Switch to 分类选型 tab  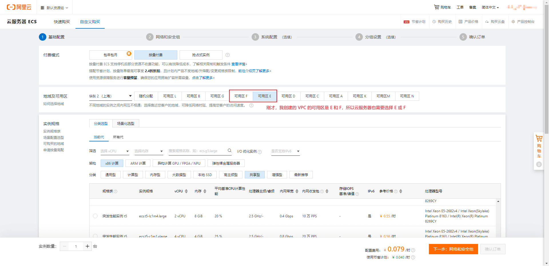(101, 123)
